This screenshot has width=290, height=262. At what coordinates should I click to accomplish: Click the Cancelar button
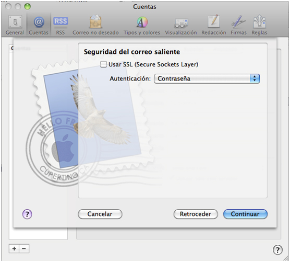[x=100, y=214]
